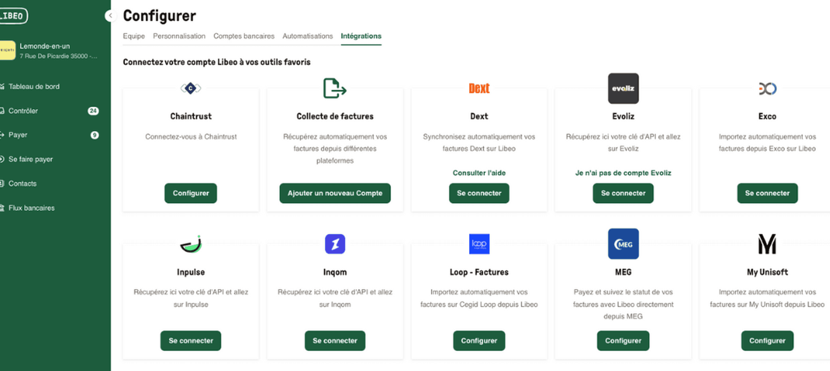830x371 pixels.
Task: Switch to the Personnalisation tab
Action: (179, 36)
